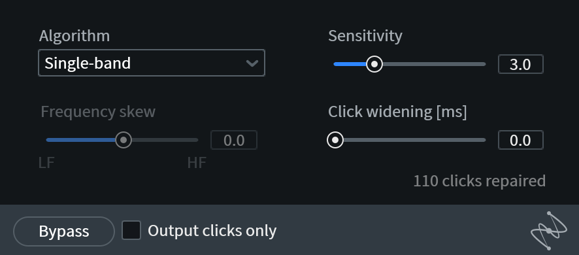
Task: Click the Click widening value field
Action: 521,140
